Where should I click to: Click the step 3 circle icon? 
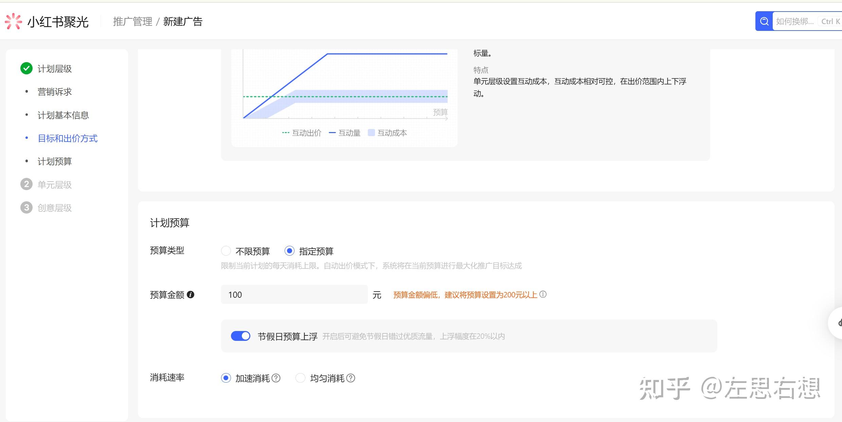click(26, 207)
